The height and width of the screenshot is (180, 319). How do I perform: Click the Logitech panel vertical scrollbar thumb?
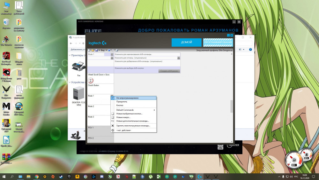pos(232,106)
